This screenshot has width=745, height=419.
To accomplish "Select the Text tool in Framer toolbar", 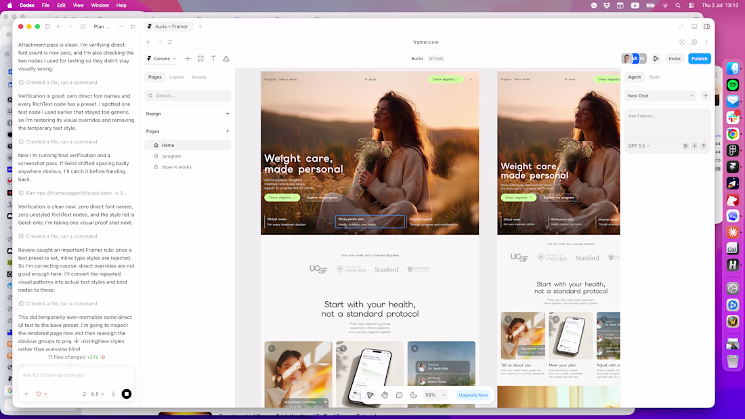I will tap(213, 58).
